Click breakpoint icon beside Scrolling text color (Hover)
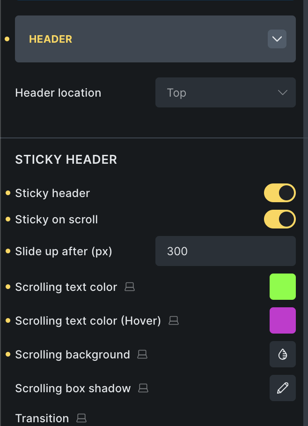Screen dimensions: 308x426 pos(174,320)
